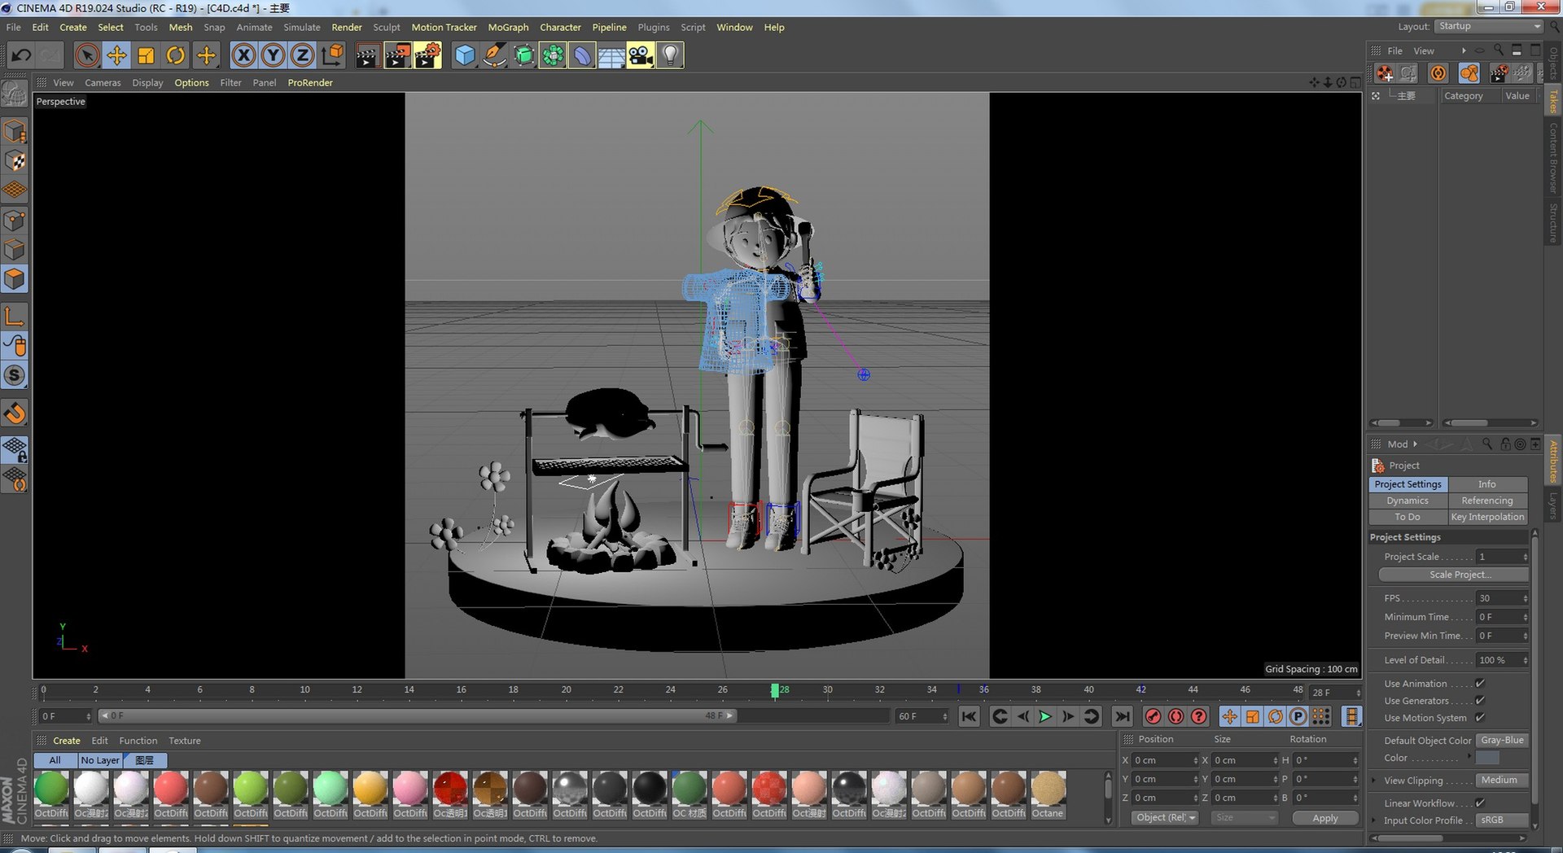Image resolution: width=1563 pixels, height=853 pixels.
Task: Toggle Use Generators checkbox
Action: point(1480,700)
